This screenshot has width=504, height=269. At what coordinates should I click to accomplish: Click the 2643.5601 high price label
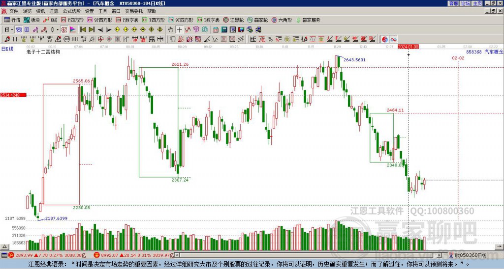(354, 60)
